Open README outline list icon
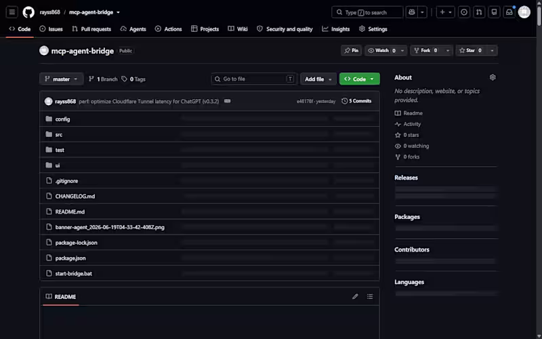This screenshot has height=339, width=542. (x=370, y=296)
